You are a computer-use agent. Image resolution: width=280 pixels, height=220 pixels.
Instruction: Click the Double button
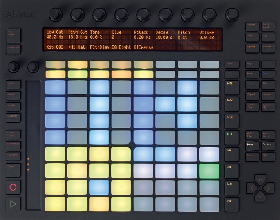point(13,106)
